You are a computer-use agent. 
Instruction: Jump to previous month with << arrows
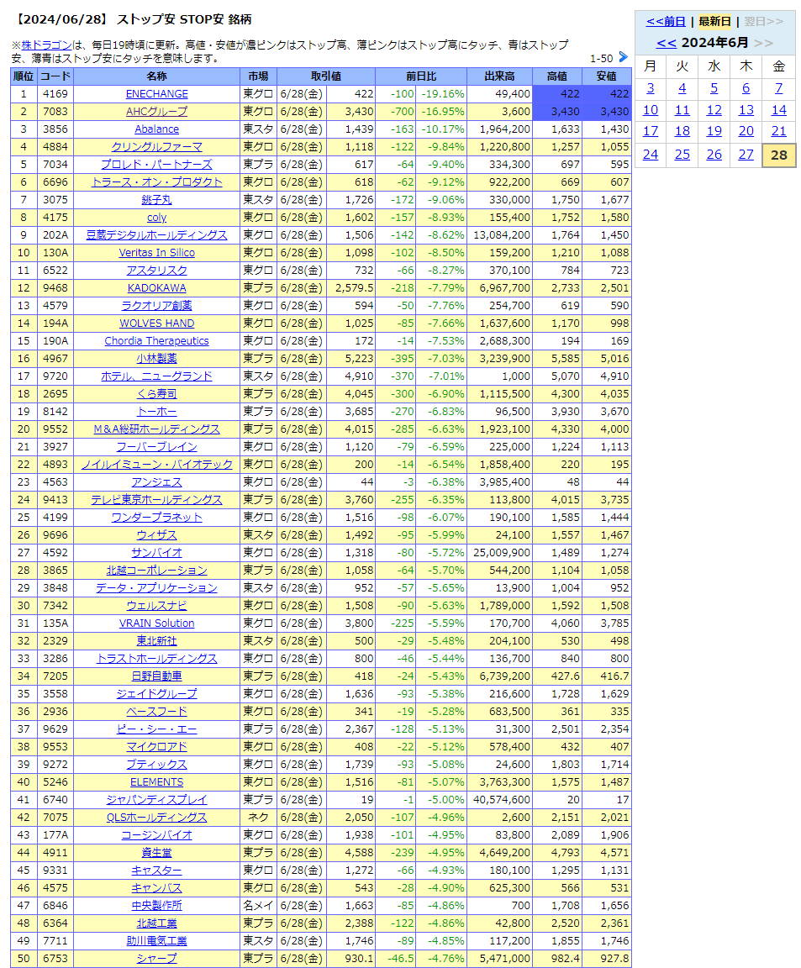pos(666,43)
